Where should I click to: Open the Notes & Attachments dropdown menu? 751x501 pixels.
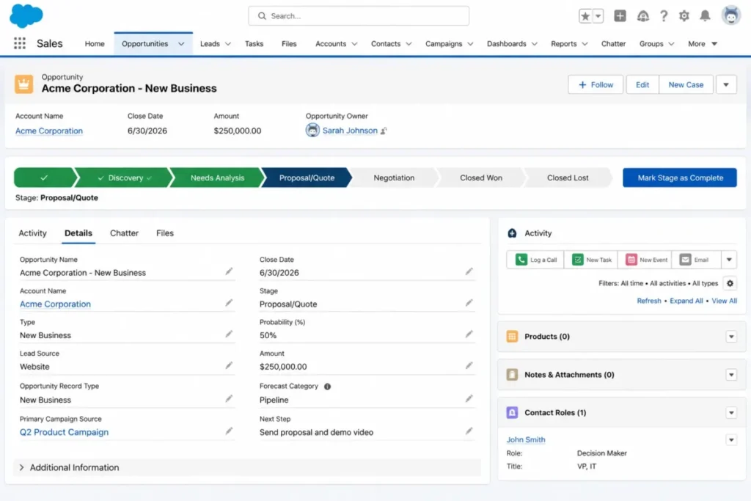pyautogui.click(x=731, y=375)
